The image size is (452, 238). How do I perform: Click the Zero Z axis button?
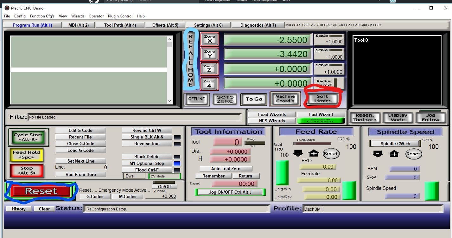click(209, 69)
